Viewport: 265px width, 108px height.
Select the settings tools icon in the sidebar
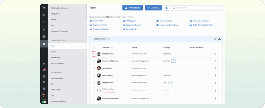pos(44,44)
